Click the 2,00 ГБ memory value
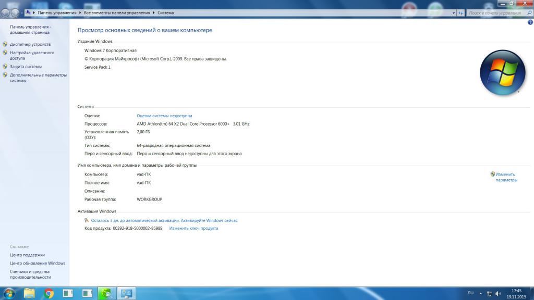Viewport: 534px width, 300px height. click(143, 132)
